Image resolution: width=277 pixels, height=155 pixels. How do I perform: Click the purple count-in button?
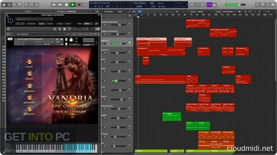[x=209, y=5]
